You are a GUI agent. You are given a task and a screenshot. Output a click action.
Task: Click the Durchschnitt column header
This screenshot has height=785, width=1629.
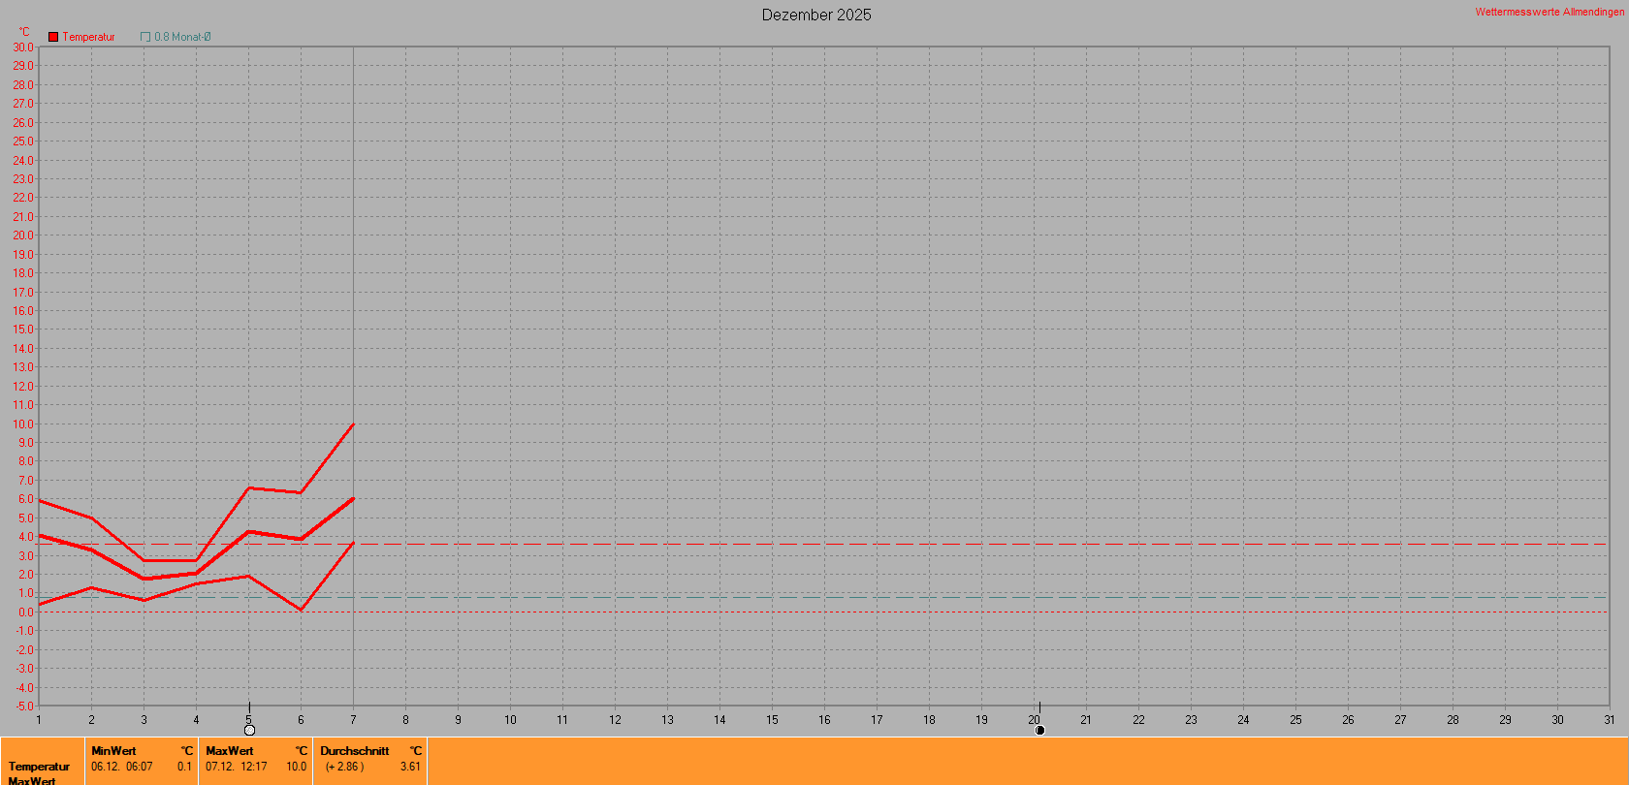(x=354, y=750)
